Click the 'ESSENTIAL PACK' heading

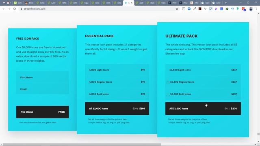[x=99, y=36]
